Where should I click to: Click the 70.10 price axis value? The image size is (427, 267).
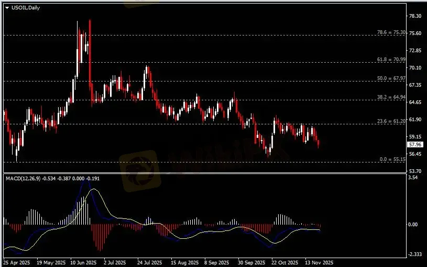415,67
